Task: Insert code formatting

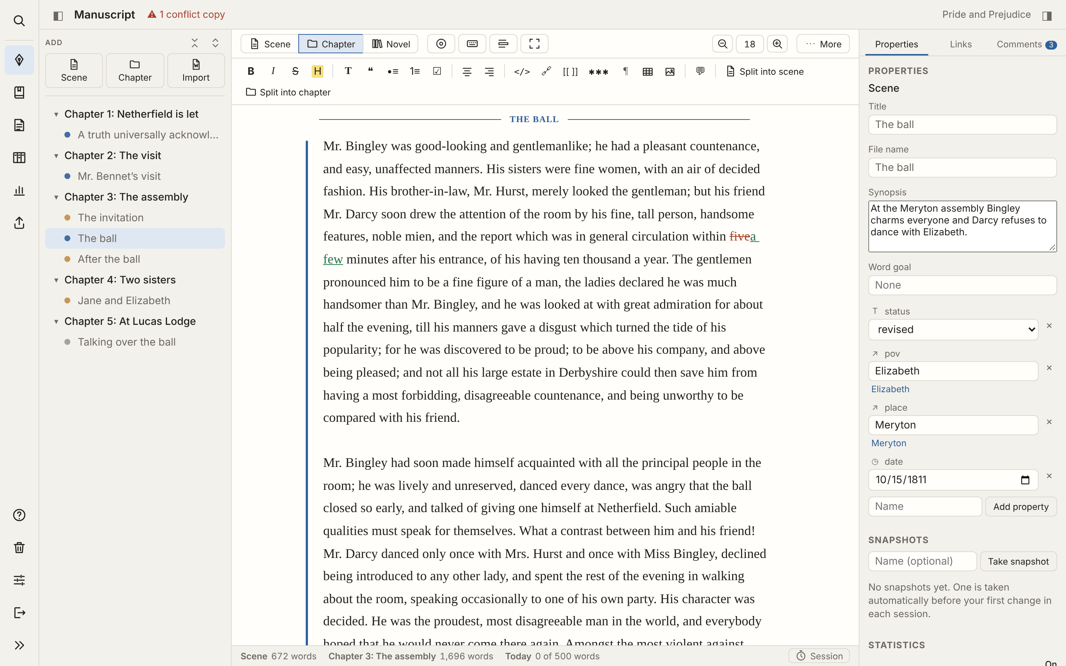Action: tap(522, 71)
